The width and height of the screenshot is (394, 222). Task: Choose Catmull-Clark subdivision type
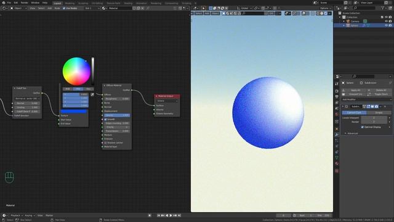point(355,113)
